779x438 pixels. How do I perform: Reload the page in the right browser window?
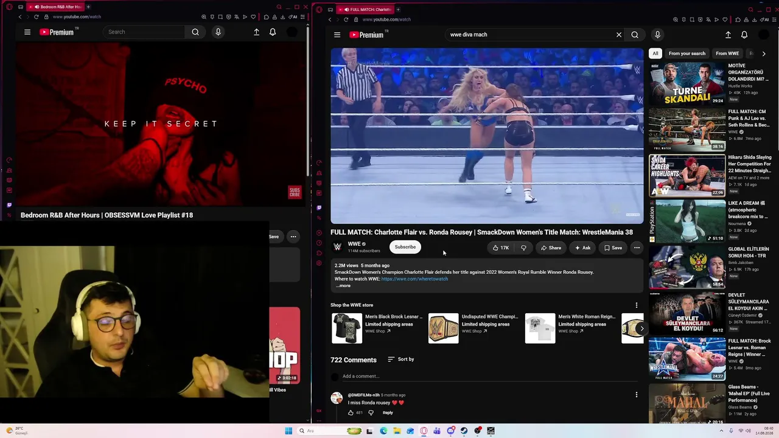(346, 19)
